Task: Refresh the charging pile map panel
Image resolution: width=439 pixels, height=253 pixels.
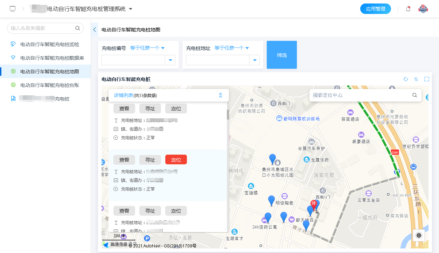Action: point(406,79)
